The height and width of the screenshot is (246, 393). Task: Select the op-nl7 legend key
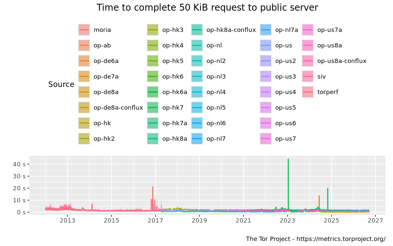click(197, 139)
